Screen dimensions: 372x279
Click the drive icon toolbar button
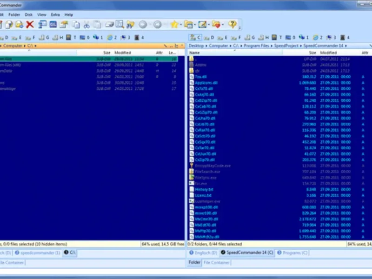(109, 25)
